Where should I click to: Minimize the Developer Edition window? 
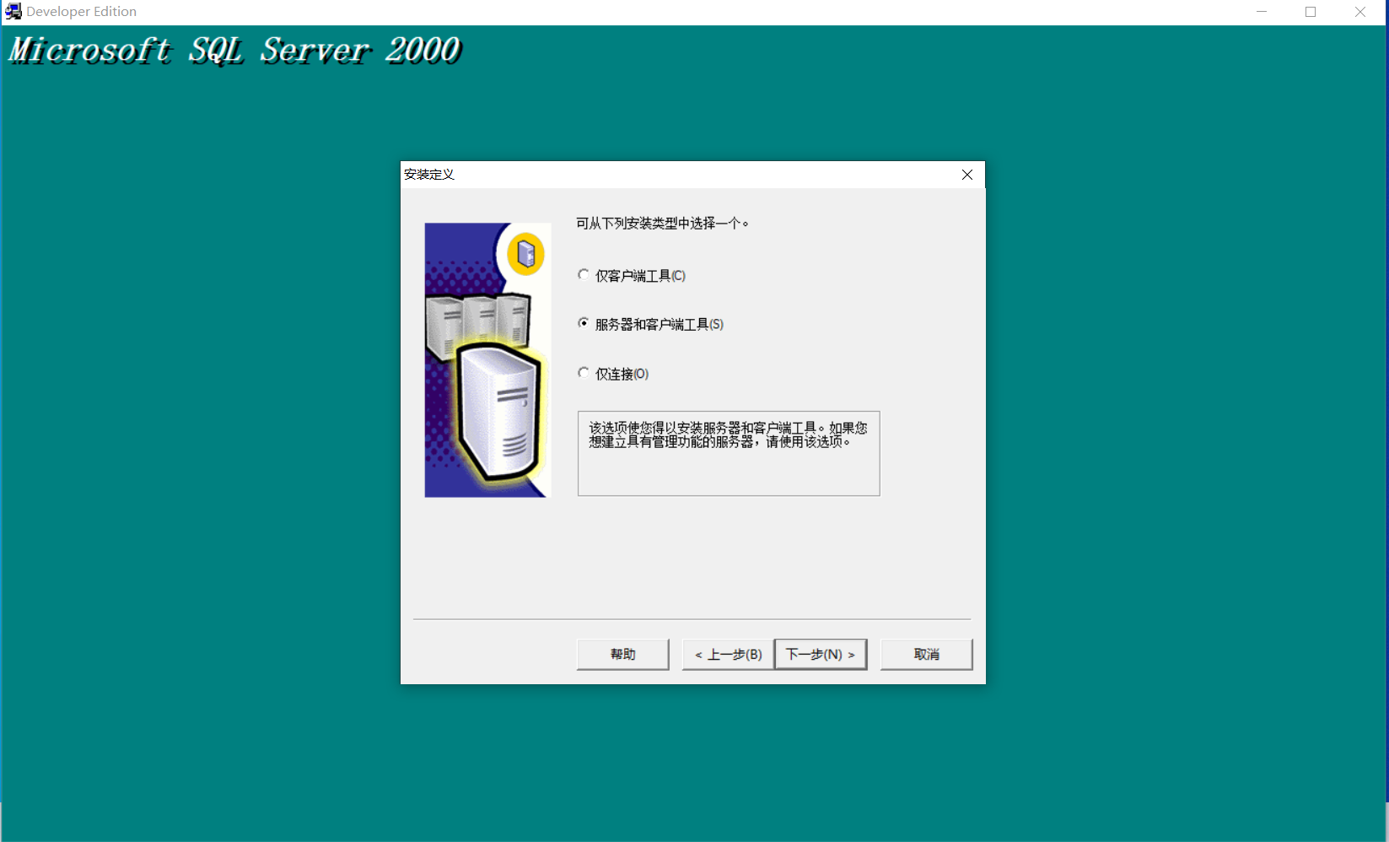pos(1262,12)
